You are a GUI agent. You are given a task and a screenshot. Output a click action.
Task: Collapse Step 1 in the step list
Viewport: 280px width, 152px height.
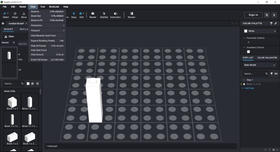244,80
